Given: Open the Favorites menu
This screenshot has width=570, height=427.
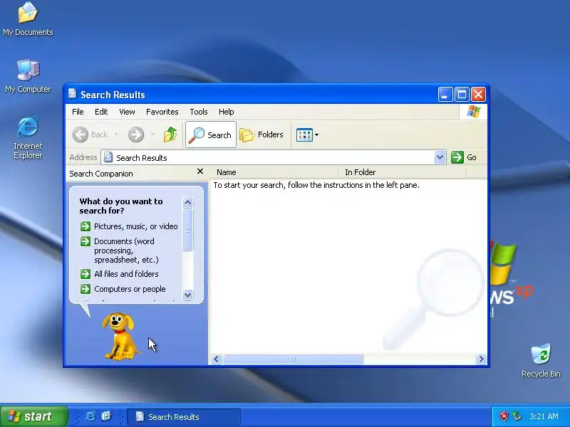Looking at the screenshot, I should (x=162, y=112).
